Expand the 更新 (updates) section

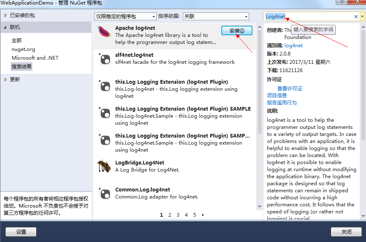click(6, 80)
